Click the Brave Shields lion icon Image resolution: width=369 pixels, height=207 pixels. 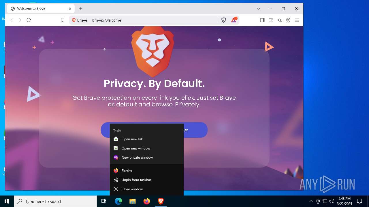coord(224,20)
